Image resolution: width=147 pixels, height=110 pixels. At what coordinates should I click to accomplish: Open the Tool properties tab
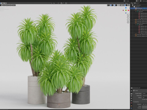[131, 91]
